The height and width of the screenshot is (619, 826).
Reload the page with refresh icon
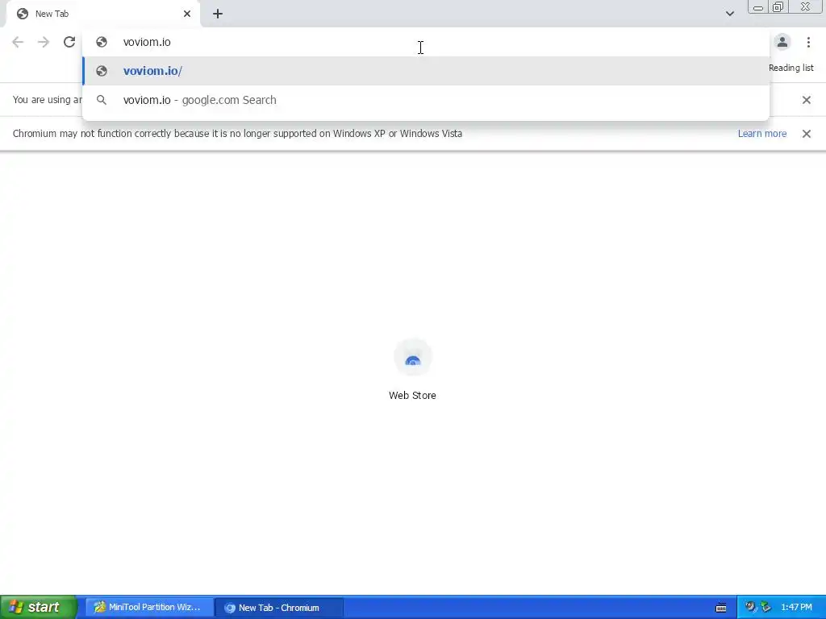69,42
